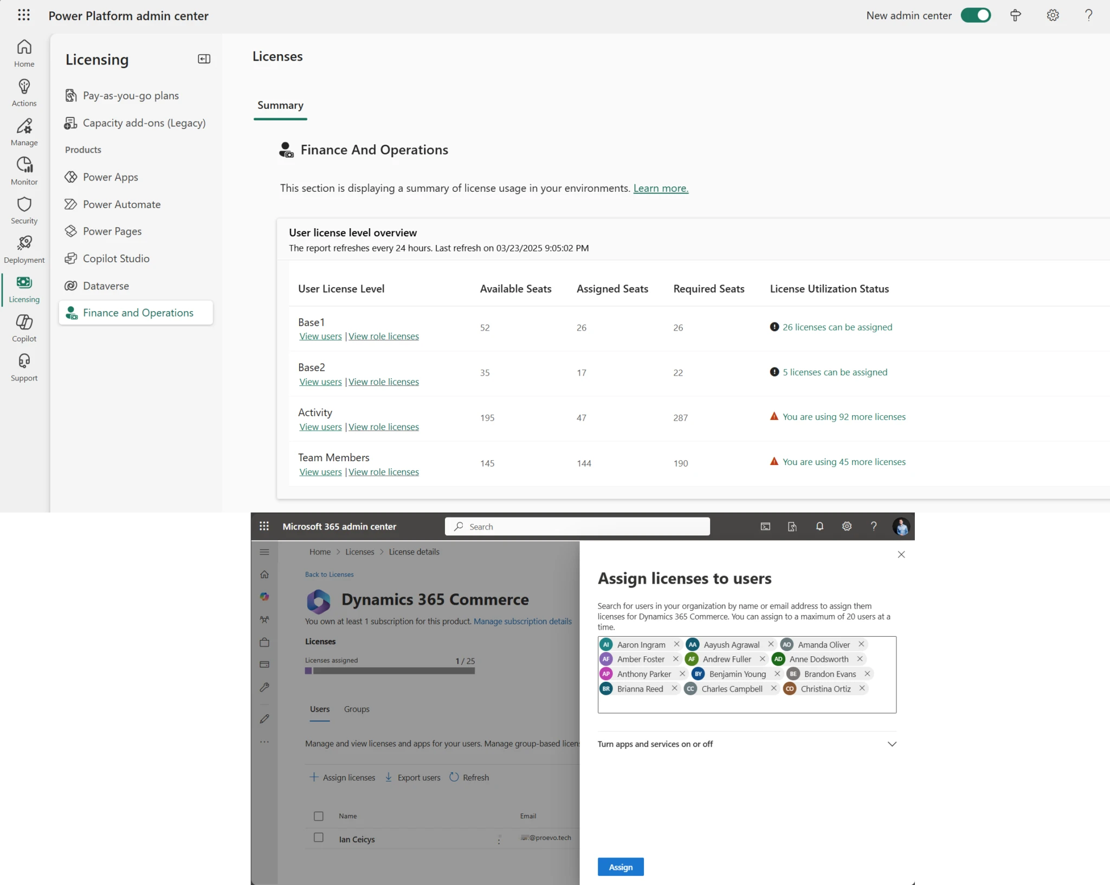Click Licenses breadcrumb in Microsoft 365
The image size is (1110, 885).
360,552
